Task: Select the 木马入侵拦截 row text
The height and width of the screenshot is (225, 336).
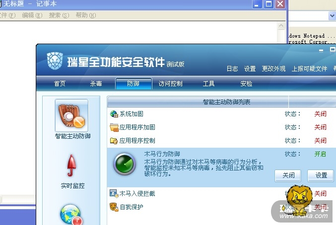Action: click(x=137, y=194)
